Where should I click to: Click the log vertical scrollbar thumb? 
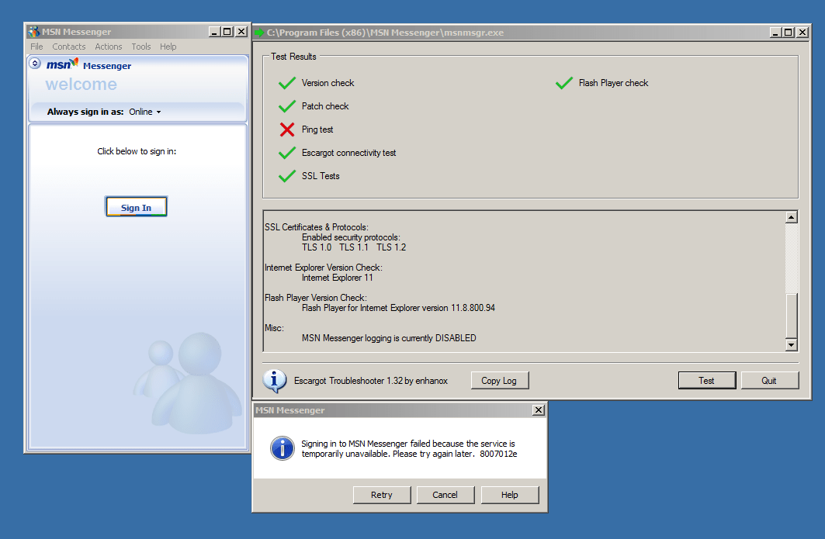click(792, 316)
